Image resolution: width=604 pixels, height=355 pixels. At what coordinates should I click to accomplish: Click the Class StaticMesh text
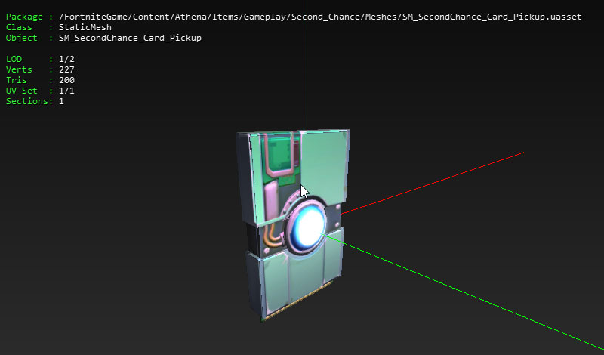pyautogui.click(x=58, y=27)
